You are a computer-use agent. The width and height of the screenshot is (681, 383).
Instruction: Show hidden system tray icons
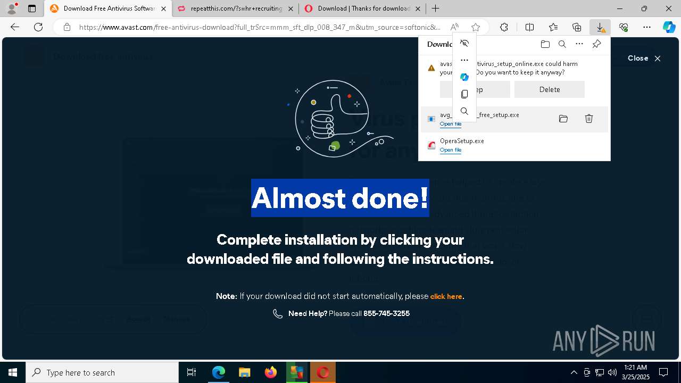pyautogui.click(x=574, y=372)
